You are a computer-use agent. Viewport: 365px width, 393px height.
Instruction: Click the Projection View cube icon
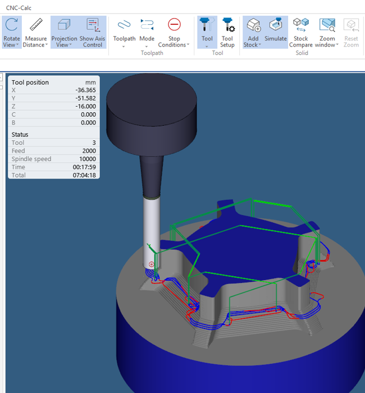(x=64, y=25)
